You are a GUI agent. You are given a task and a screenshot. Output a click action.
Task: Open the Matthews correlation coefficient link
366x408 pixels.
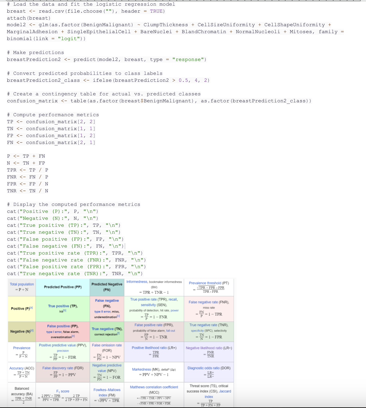[x=155, y=387]
